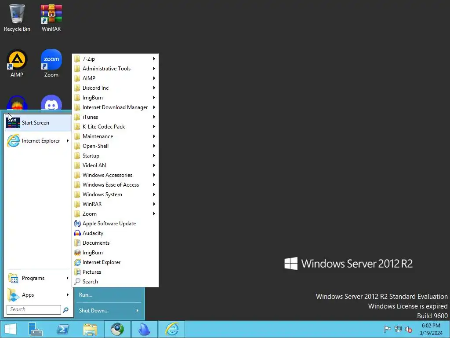450x338 pixels.
Task: Open Internet Explorer in the start menu left pane
Action: (38, 141)
